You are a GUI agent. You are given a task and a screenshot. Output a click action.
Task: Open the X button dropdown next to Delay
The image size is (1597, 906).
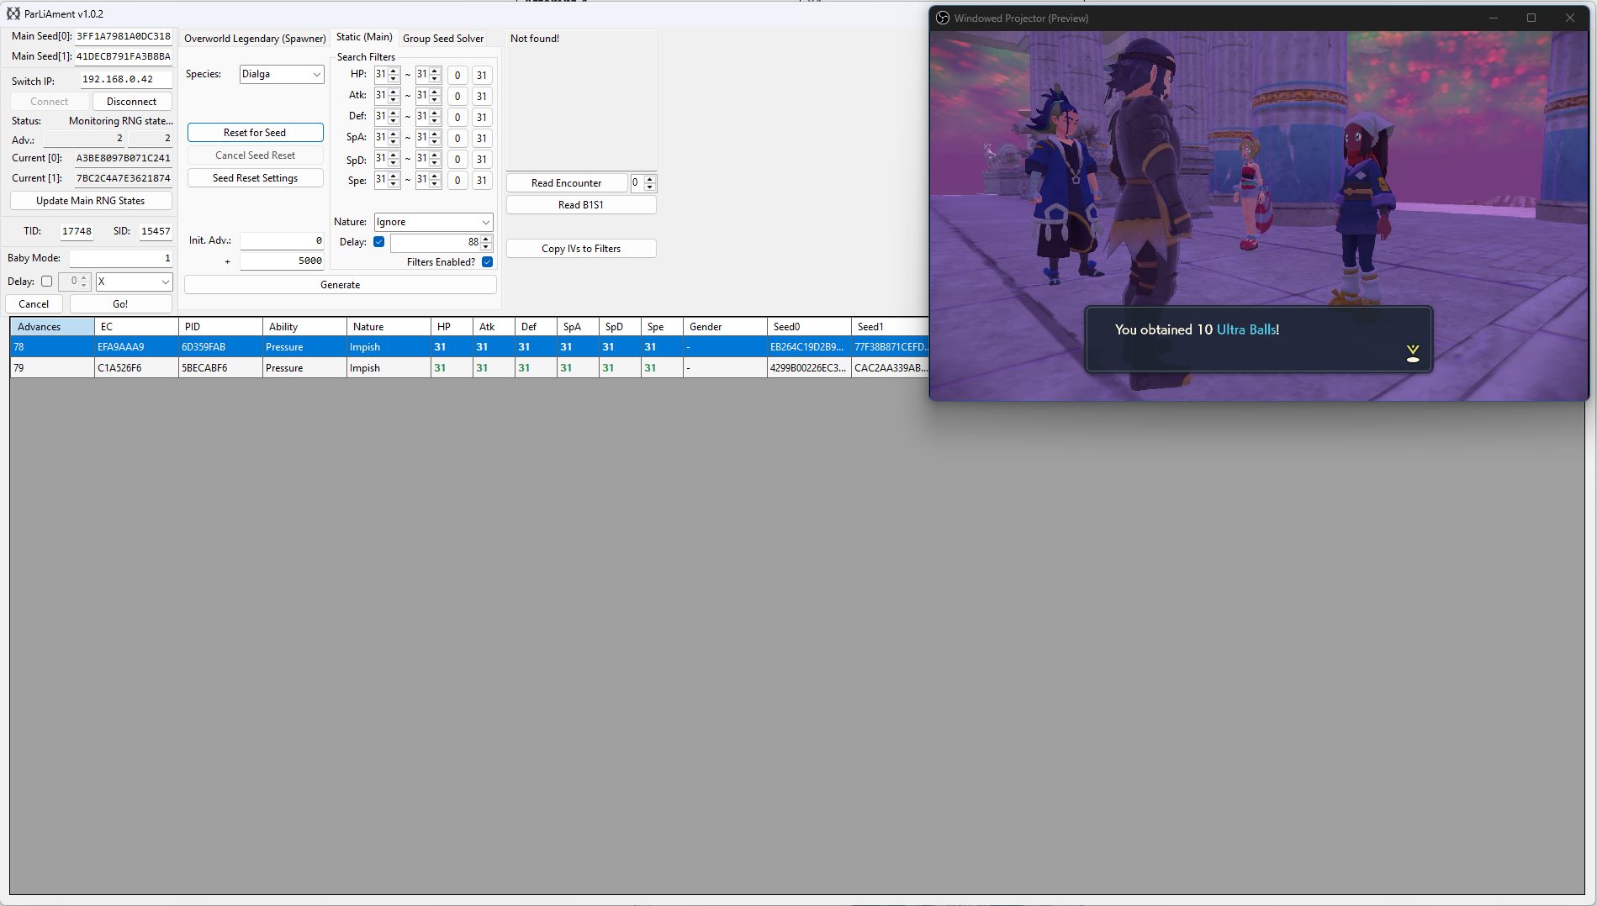pyautogui.click(x=134, y=282)
